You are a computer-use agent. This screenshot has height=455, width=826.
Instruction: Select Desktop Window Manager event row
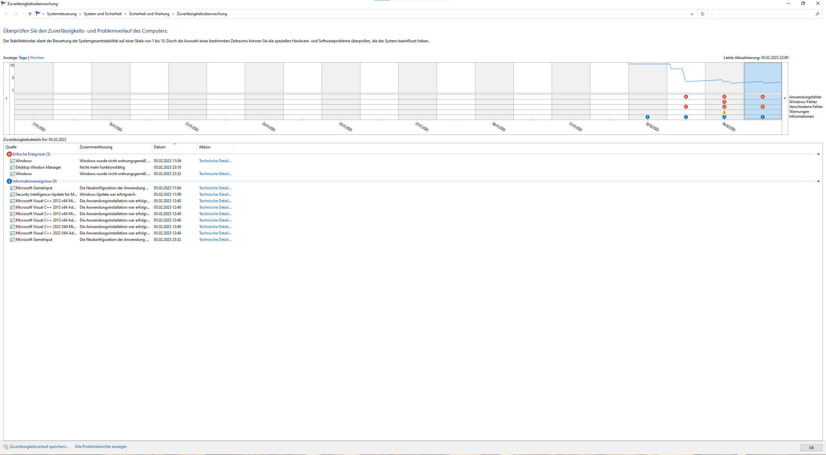38,167
